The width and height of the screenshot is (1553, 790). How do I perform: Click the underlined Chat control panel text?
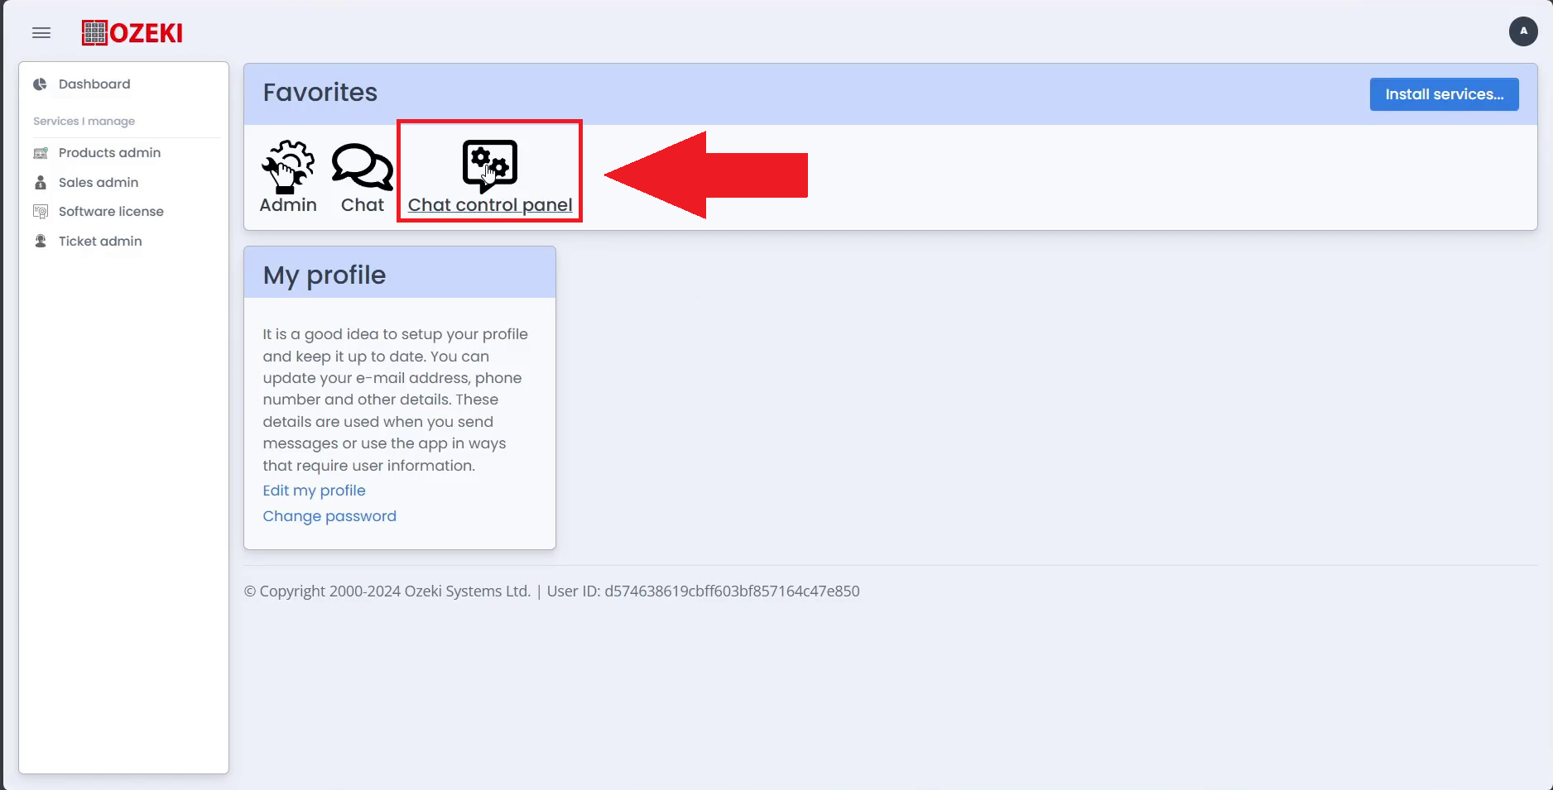[490, 205]
